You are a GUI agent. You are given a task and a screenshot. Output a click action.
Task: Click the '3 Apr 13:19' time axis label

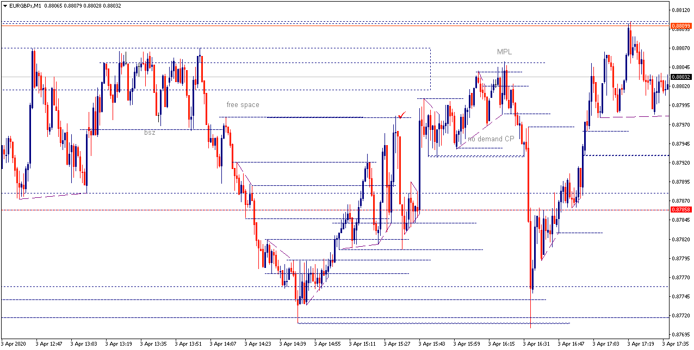tap(120, 344)
